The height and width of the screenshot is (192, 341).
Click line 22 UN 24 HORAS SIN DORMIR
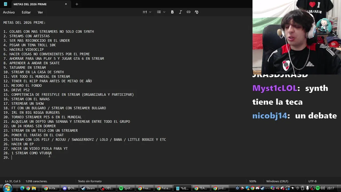(29, 126)
